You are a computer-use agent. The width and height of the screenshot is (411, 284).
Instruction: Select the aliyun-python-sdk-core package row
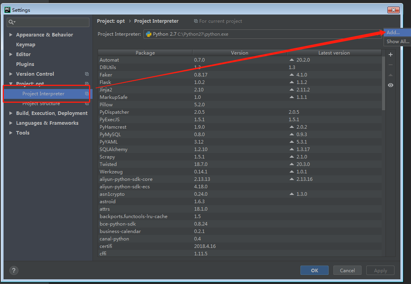click(240, 179)
